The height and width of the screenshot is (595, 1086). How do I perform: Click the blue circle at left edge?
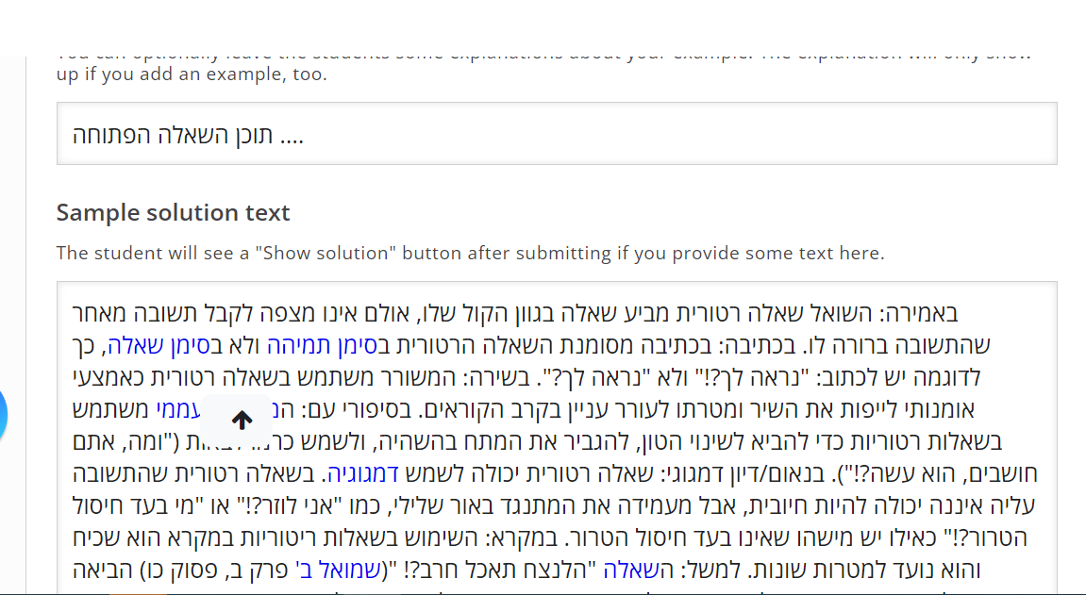tap(3, 415)
